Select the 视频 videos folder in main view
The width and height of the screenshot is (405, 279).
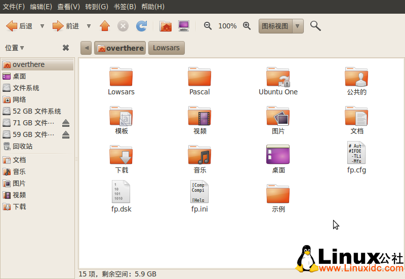(199, 116)
